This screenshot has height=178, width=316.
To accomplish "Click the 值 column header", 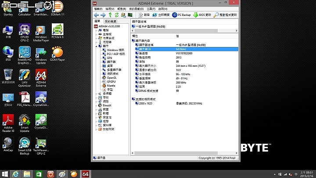I will click(x=206, y=36).
